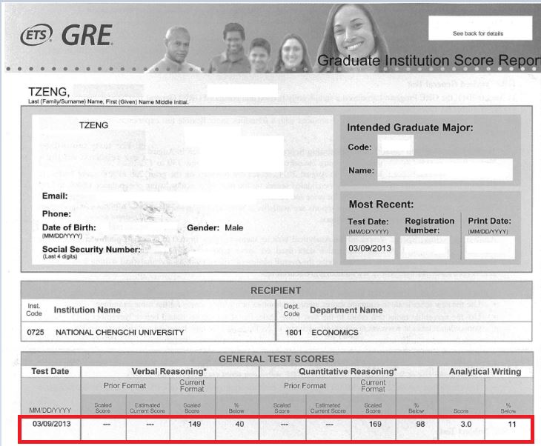The width and height of the screenshot is (541, 446).
Task: Select 'NATIONAL CHENGCHI UNIVERSITY'
Action: 120,332
